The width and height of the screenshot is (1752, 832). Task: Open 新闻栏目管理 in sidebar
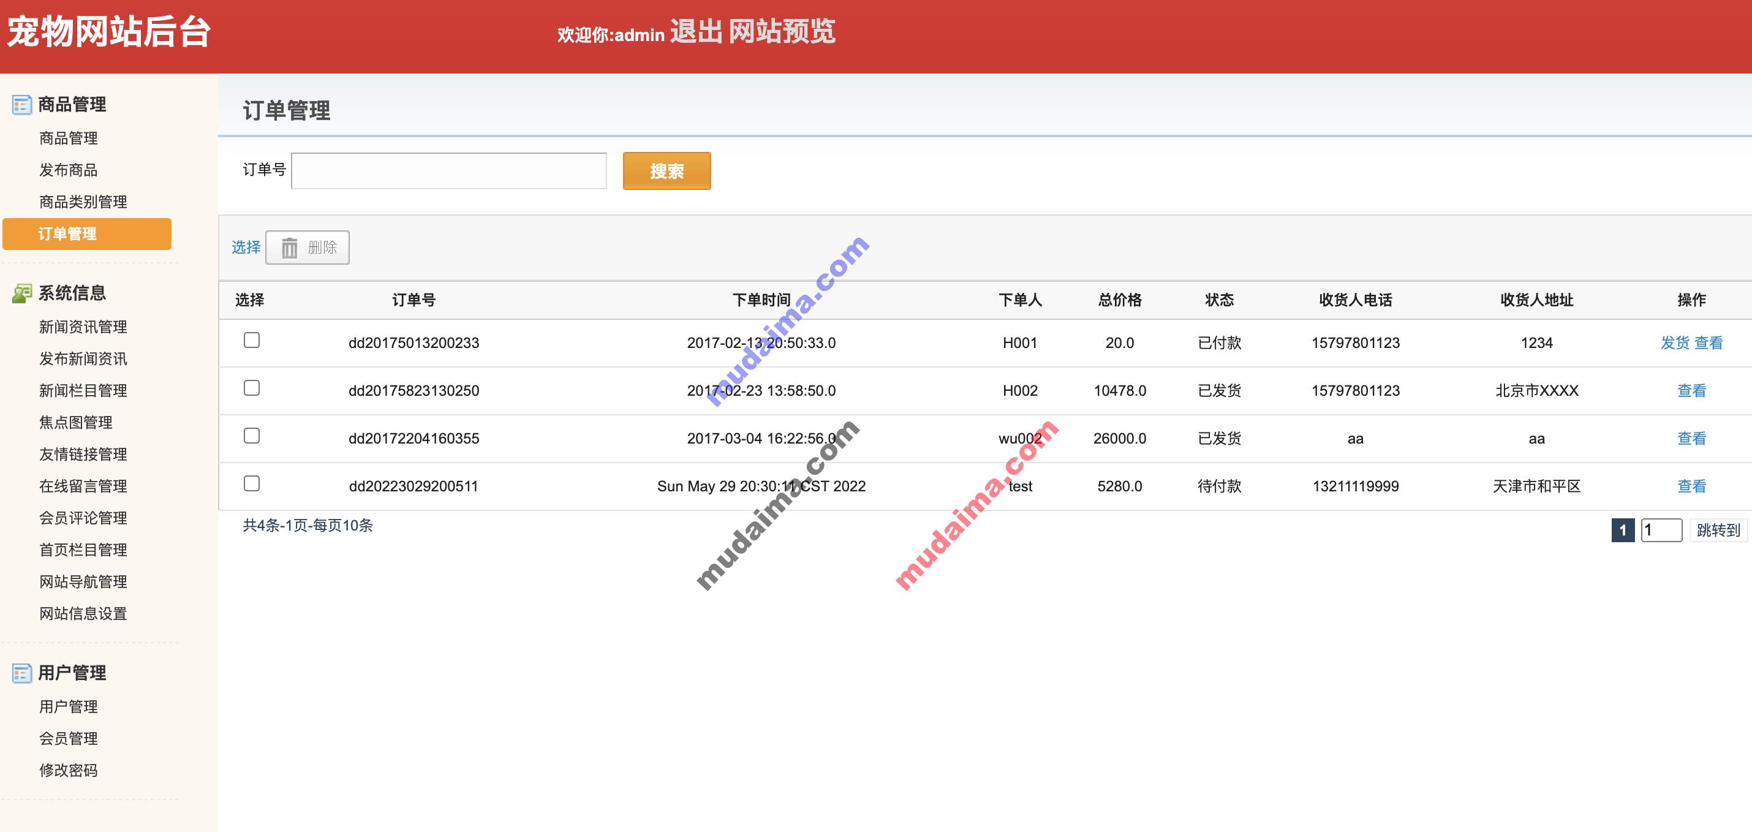point(83,391)
